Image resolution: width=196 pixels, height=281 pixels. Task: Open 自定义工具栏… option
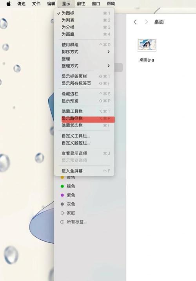pos(84,136)
